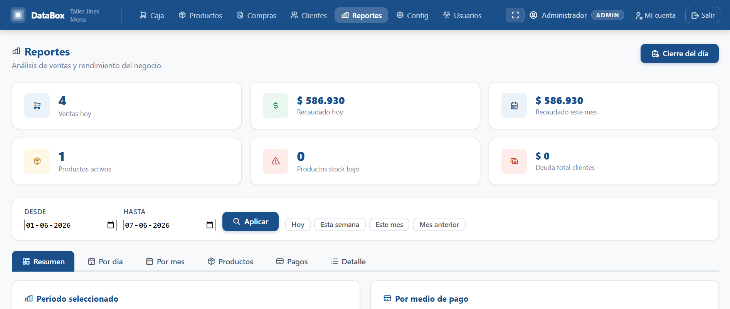
Task: Click the stock bajo warning triangle icon
Action: (x=276, y=161)
